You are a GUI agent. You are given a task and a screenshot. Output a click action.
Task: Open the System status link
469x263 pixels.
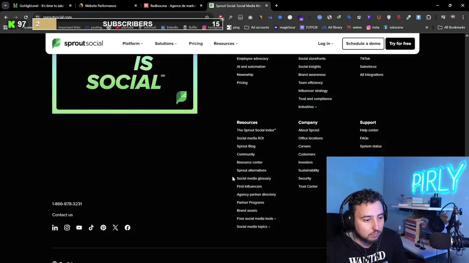pyautogui.click(x=370, y=146)
